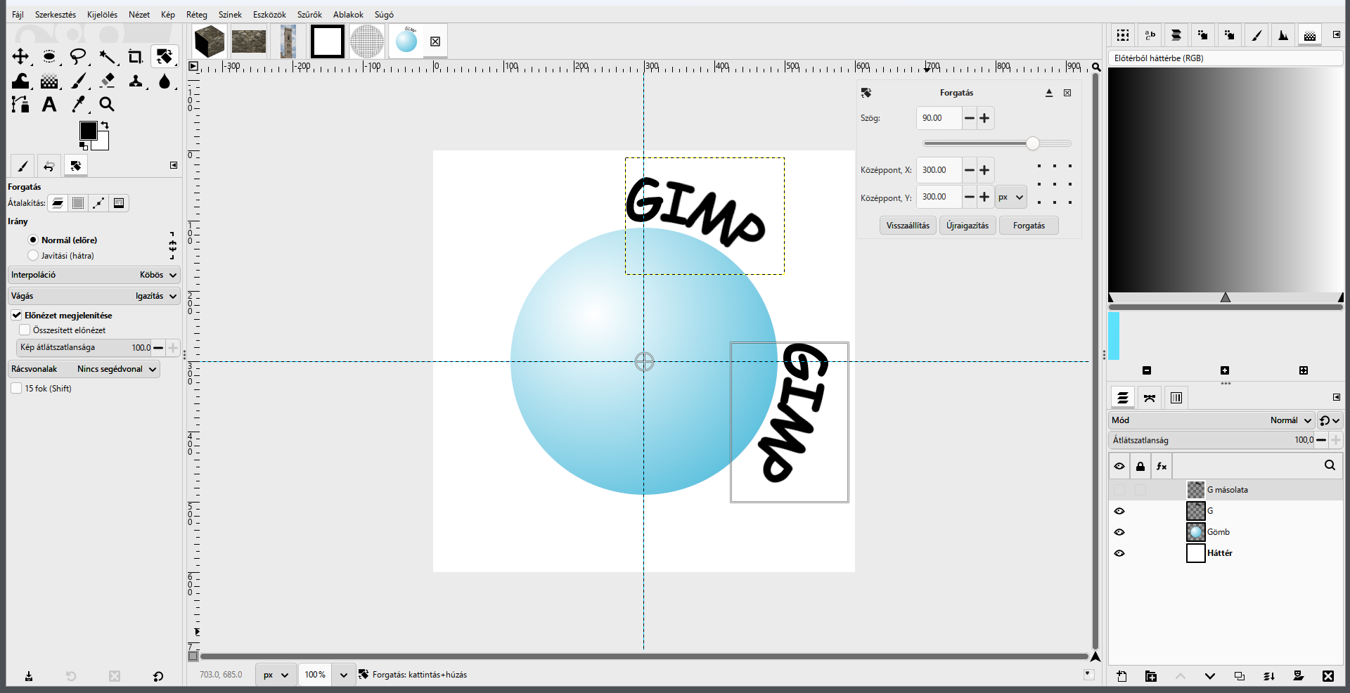Click the Szög angle input field
The width and height of the screenshot is (1350, 693).
[939, 118]
